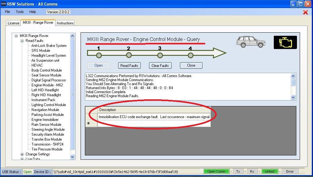The width and height of the screenshot is (313, 177).
Task: Click the Read Faults button
Action: pyautogui.click(x=129, y=66)
